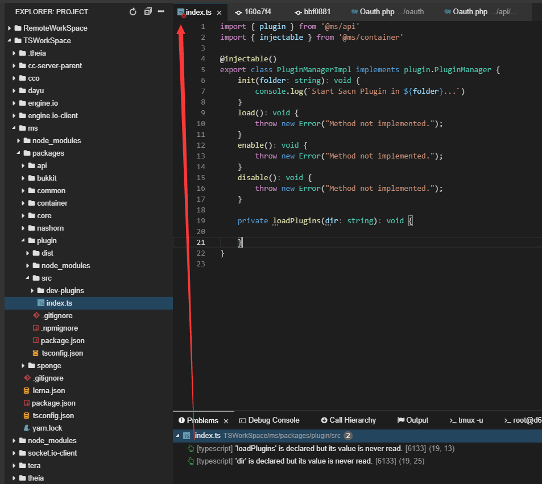Select the bukkit package folder

point(89,178)
